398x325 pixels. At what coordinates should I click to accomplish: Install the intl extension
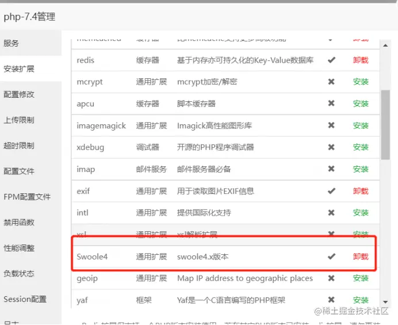pos(361,213)
